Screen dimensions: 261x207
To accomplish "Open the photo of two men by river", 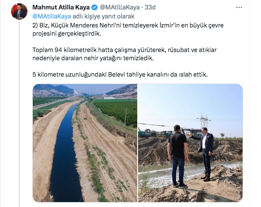I will [190, 143].
